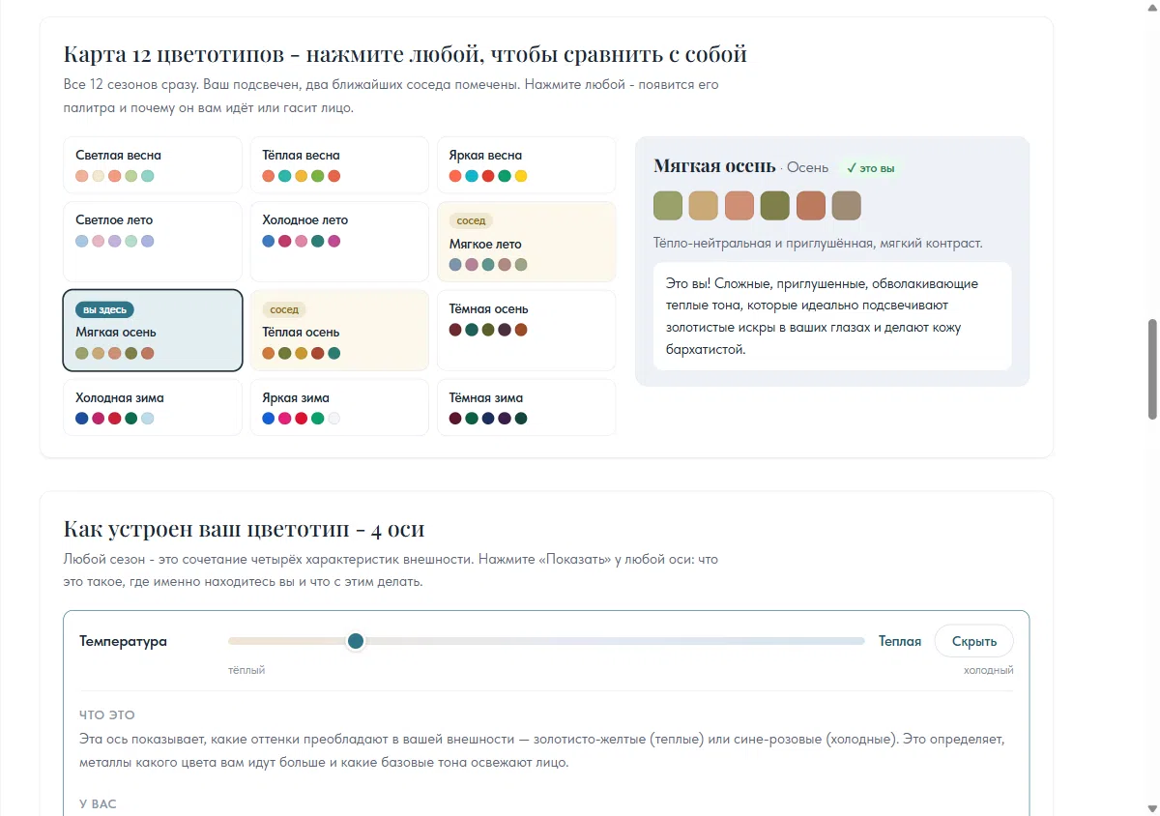Collapse Температура axis with Скрыть button
Image resolution: width=1160 pixels, height=816 pixels.
973,641
